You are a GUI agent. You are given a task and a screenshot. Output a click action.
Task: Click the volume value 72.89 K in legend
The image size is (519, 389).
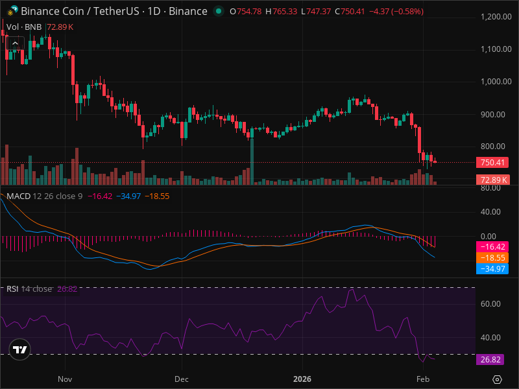60,27
